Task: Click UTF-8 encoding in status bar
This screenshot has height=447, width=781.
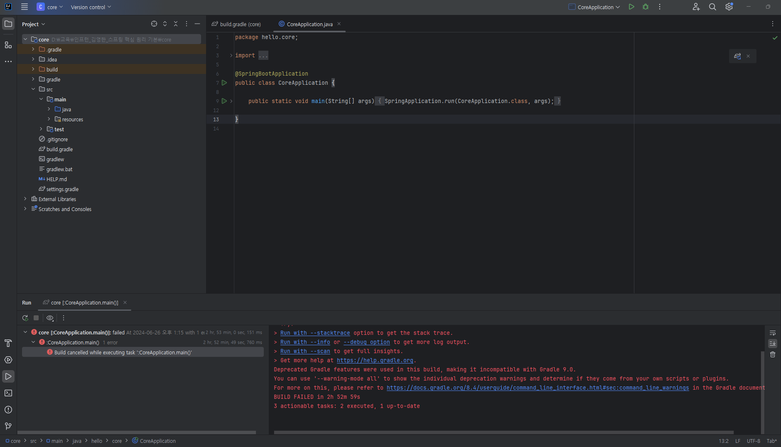Action: tap(753, 441)
